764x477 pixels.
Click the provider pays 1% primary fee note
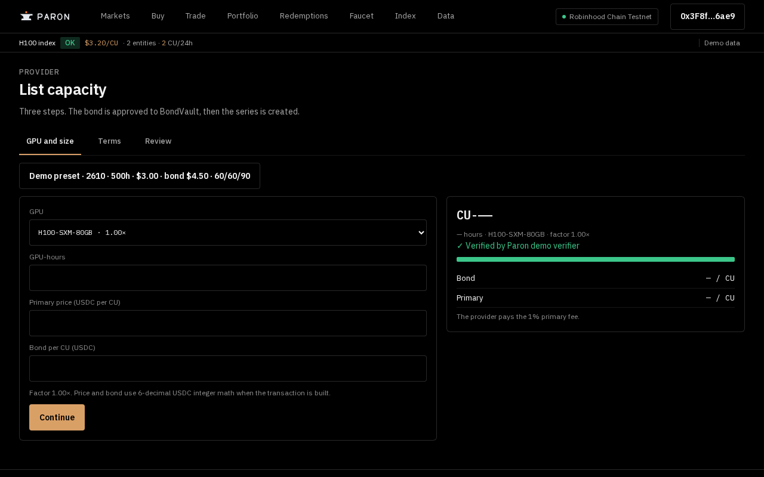[x=518, y=317]
